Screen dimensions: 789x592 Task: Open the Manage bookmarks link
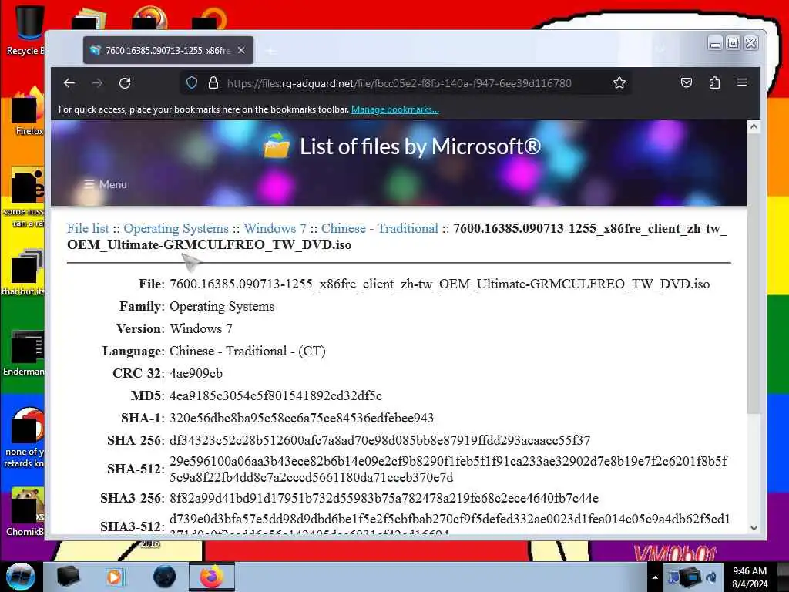[x=395, y=109]
